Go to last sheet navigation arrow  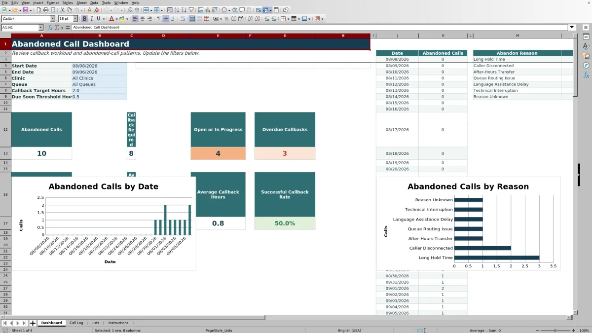tap(24, 323)
